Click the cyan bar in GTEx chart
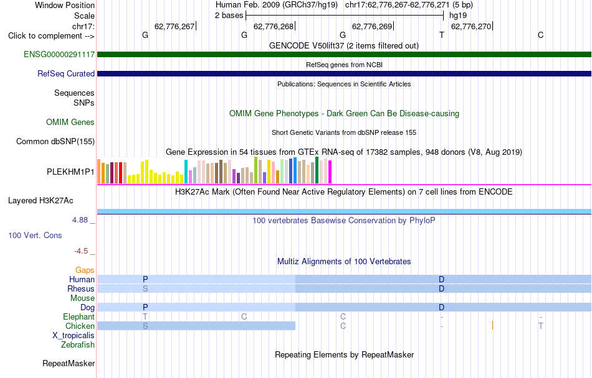This screenshot has width=592, height=378. (x=186, y=172)
